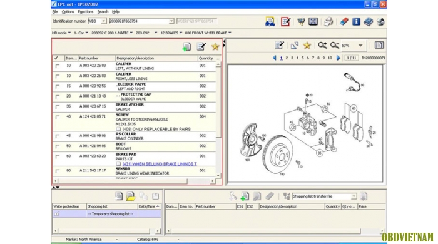Add to favorites with parts list star
Screen dimensions: 438x244
[215, 47]
